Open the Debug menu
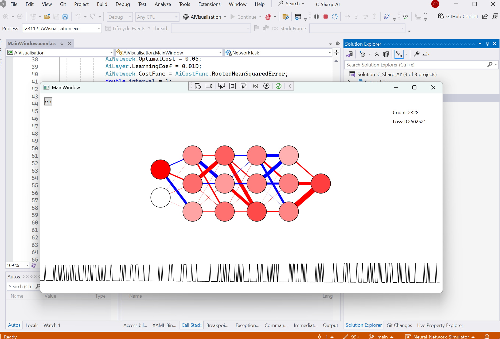The width and height of the screenshot is (500, 339). (123, 4)
